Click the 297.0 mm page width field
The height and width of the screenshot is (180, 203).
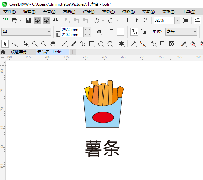coord(72,30)
